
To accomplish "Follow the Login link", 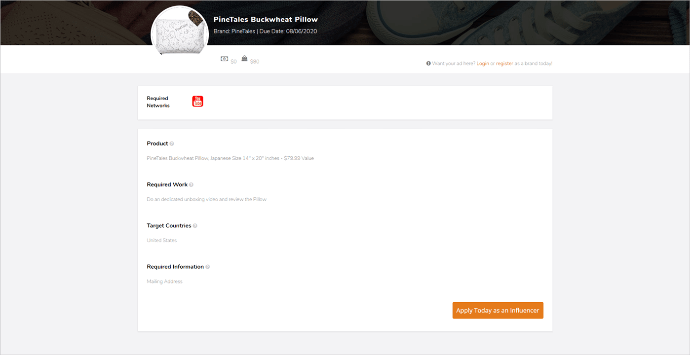I will tap(483, 64).
